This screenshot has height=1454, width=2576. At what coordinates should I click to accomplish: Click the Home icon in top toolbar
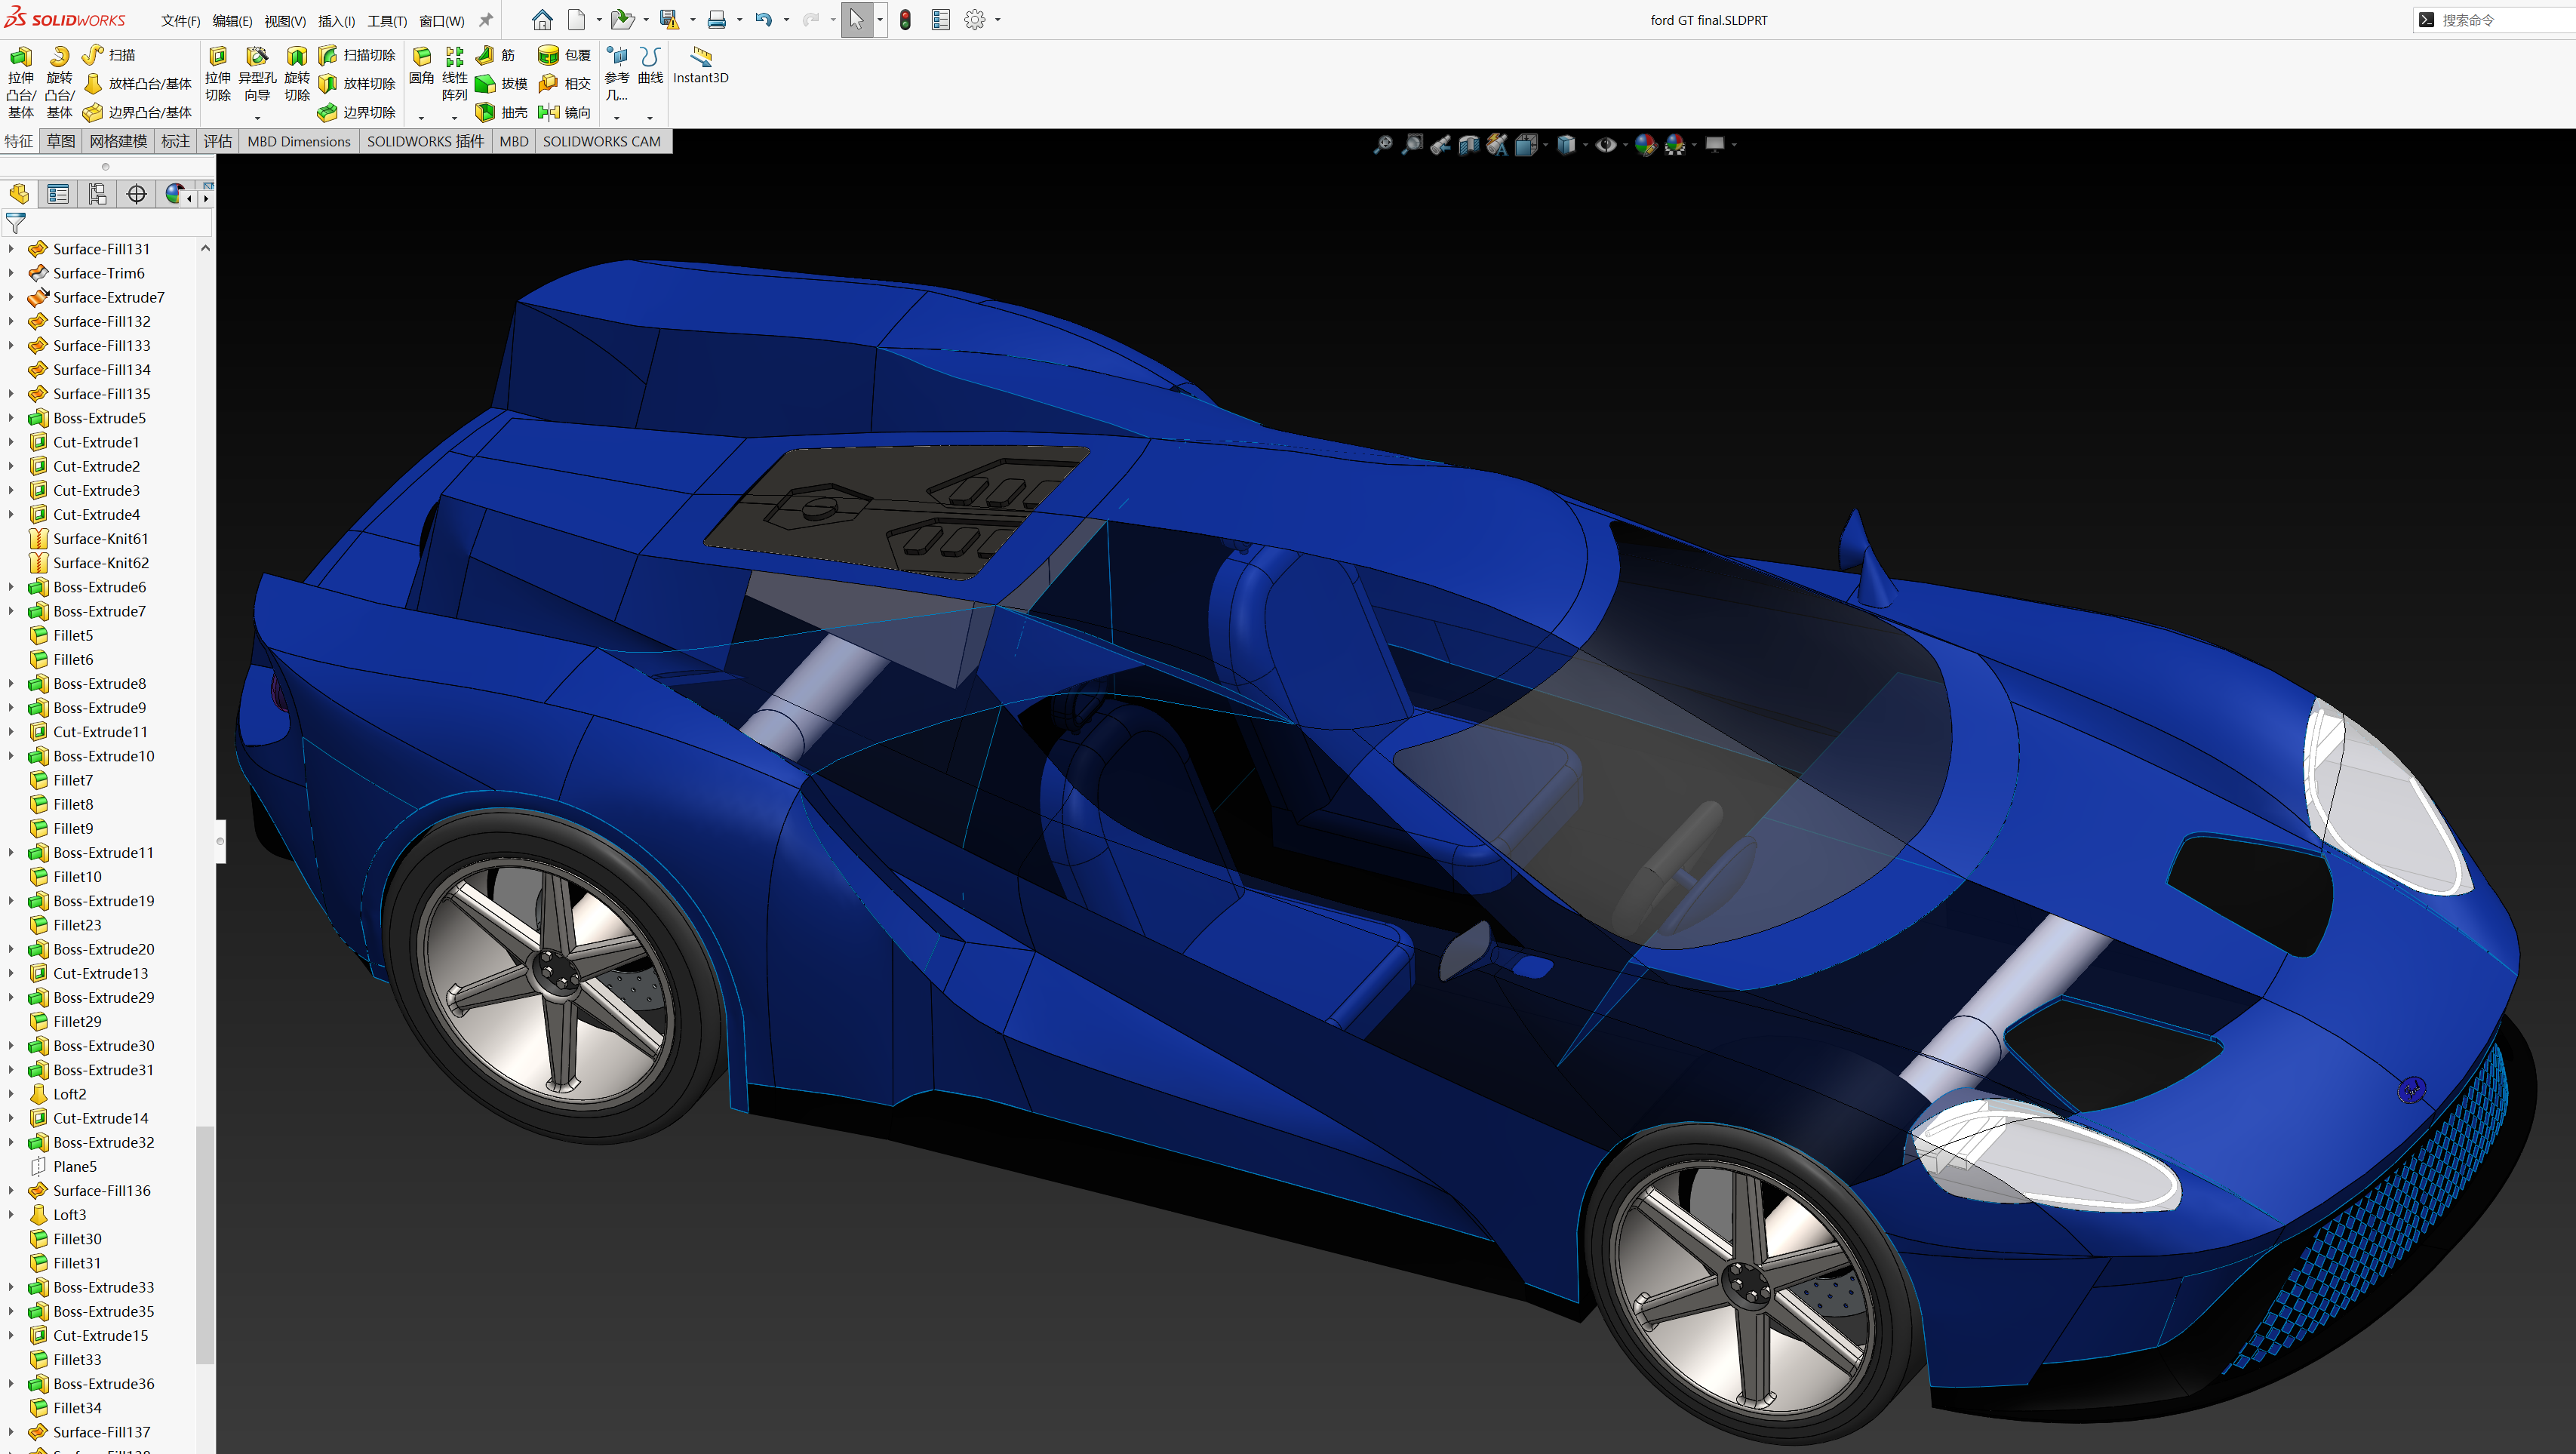[542, 20]
